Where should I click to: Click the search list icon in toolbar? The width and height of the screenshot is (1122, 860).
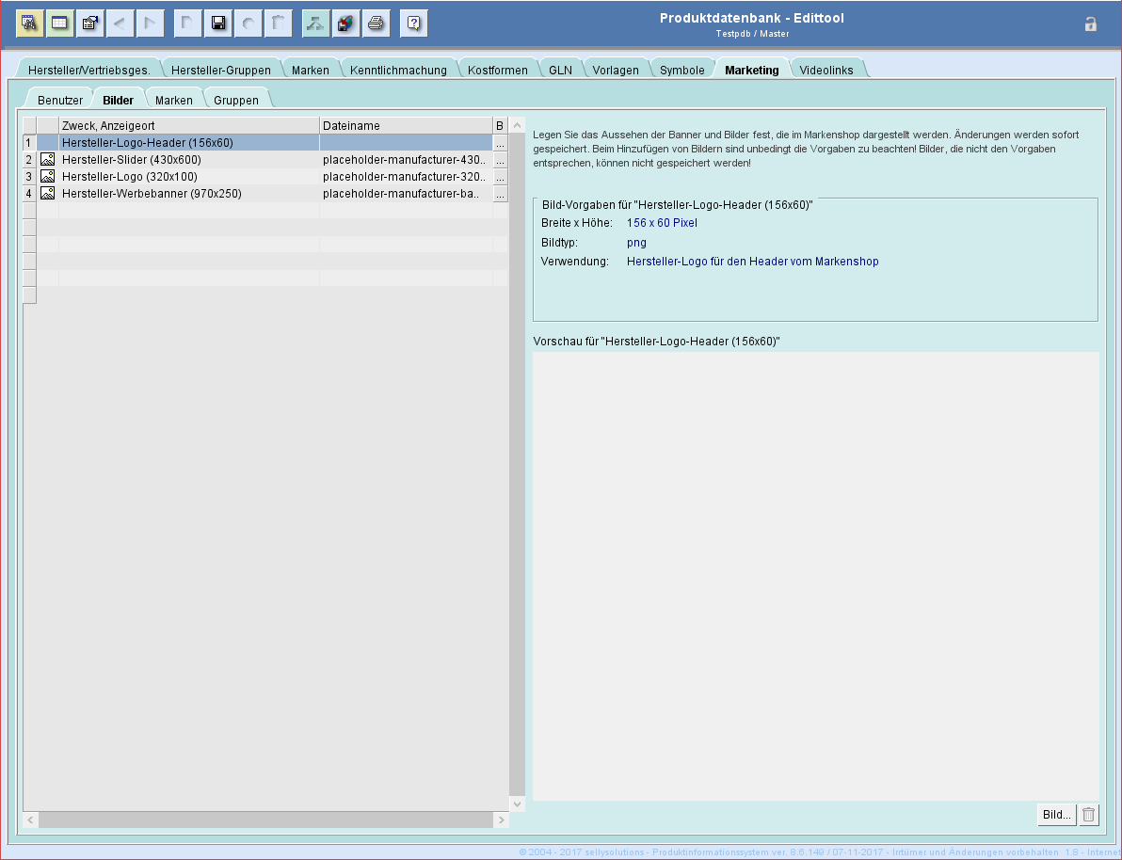click(30, 24)
